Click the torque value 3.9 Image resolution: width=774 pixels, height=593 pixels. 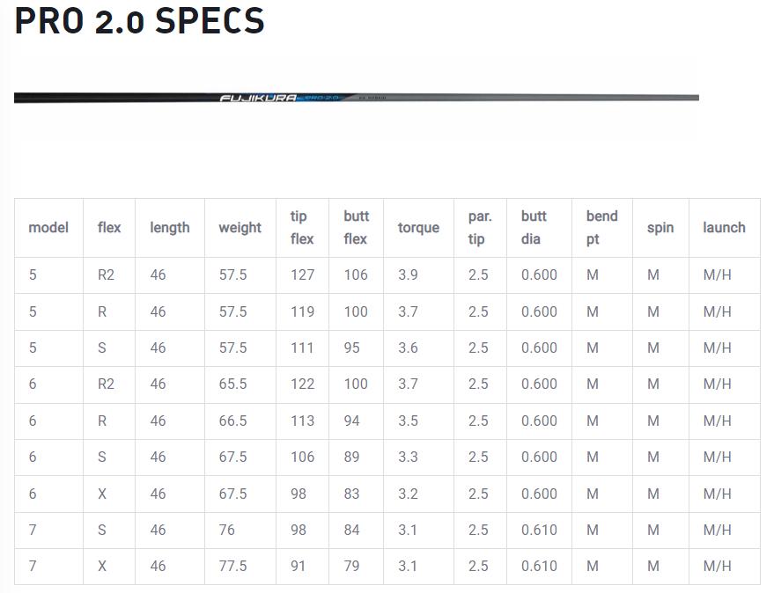408,275
